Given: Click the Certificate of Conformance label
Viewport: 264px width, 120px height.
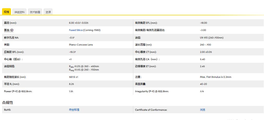Looking at the screenshot, I should coord(151,110).
